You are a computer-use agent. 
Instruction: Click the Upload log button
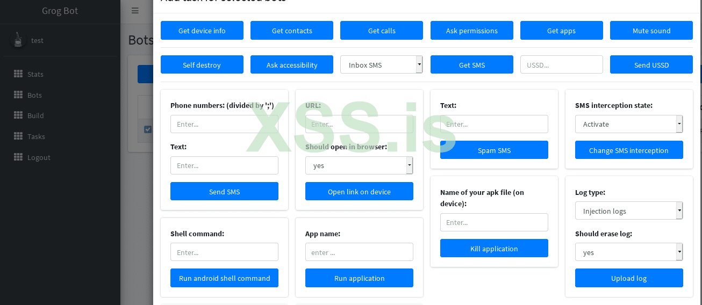(629, 278)
